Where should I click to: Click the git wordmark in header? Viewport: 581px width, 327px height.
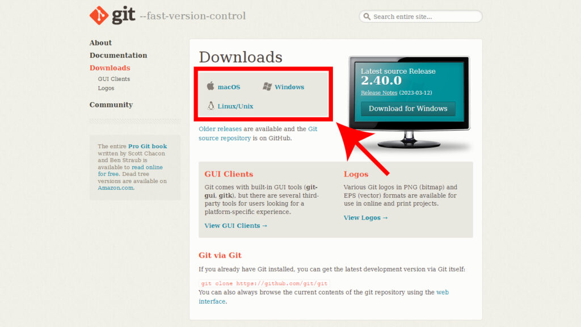pos(123,15)
